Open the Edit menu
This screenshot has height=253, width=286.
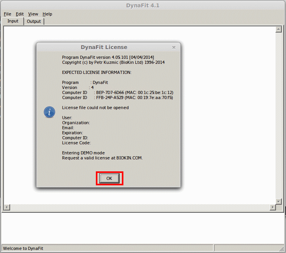[x=20, y=14]
